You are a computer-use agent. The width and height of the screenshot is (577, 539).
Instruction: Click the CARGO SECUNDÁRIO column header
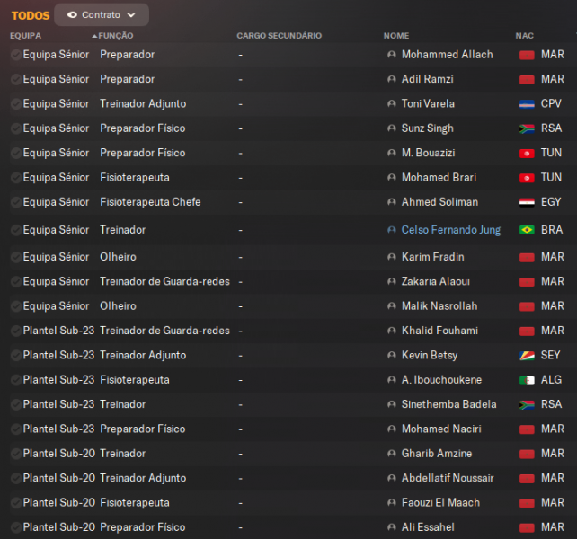279,36
